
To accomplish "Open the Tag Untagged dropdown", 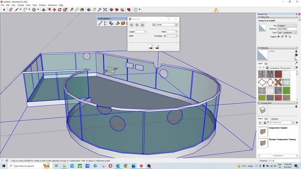I will (287, 25).
